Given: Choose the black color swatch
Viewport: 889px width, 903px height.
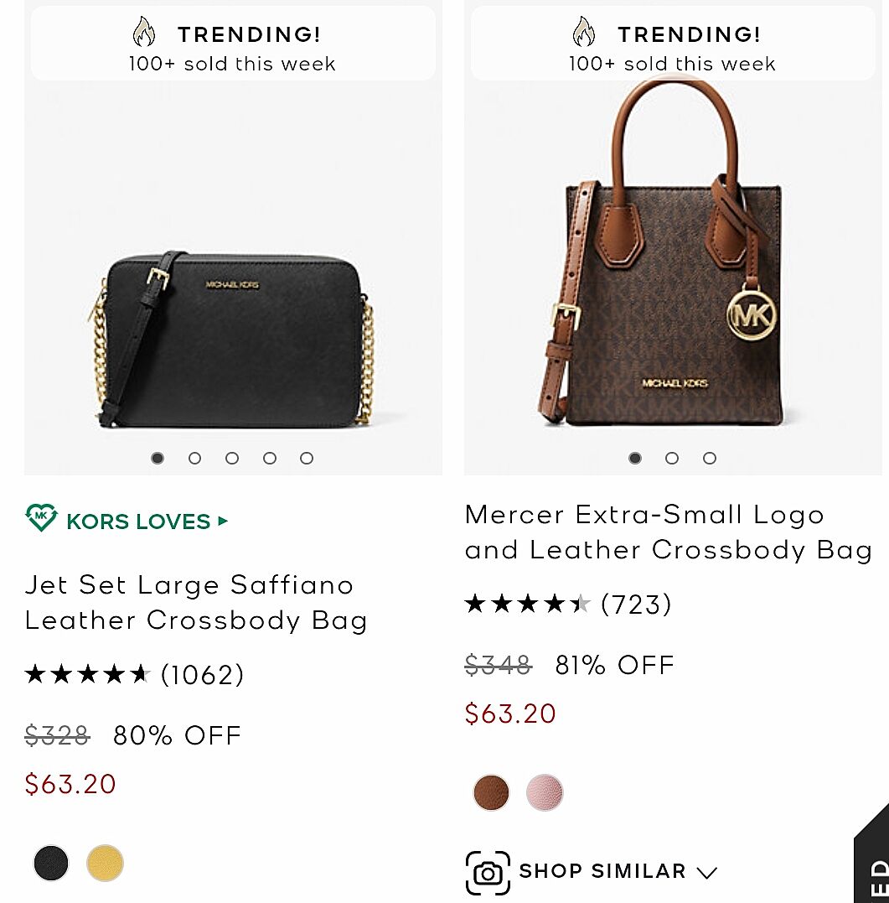Looking at the screenshot, I should coord(51,863).
